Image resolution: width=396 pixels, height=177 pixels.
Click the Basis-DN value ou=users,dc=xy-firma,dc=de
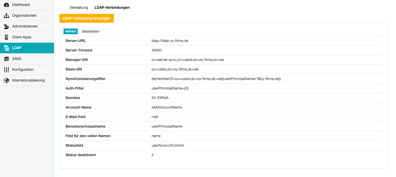(x=175, y=69)
